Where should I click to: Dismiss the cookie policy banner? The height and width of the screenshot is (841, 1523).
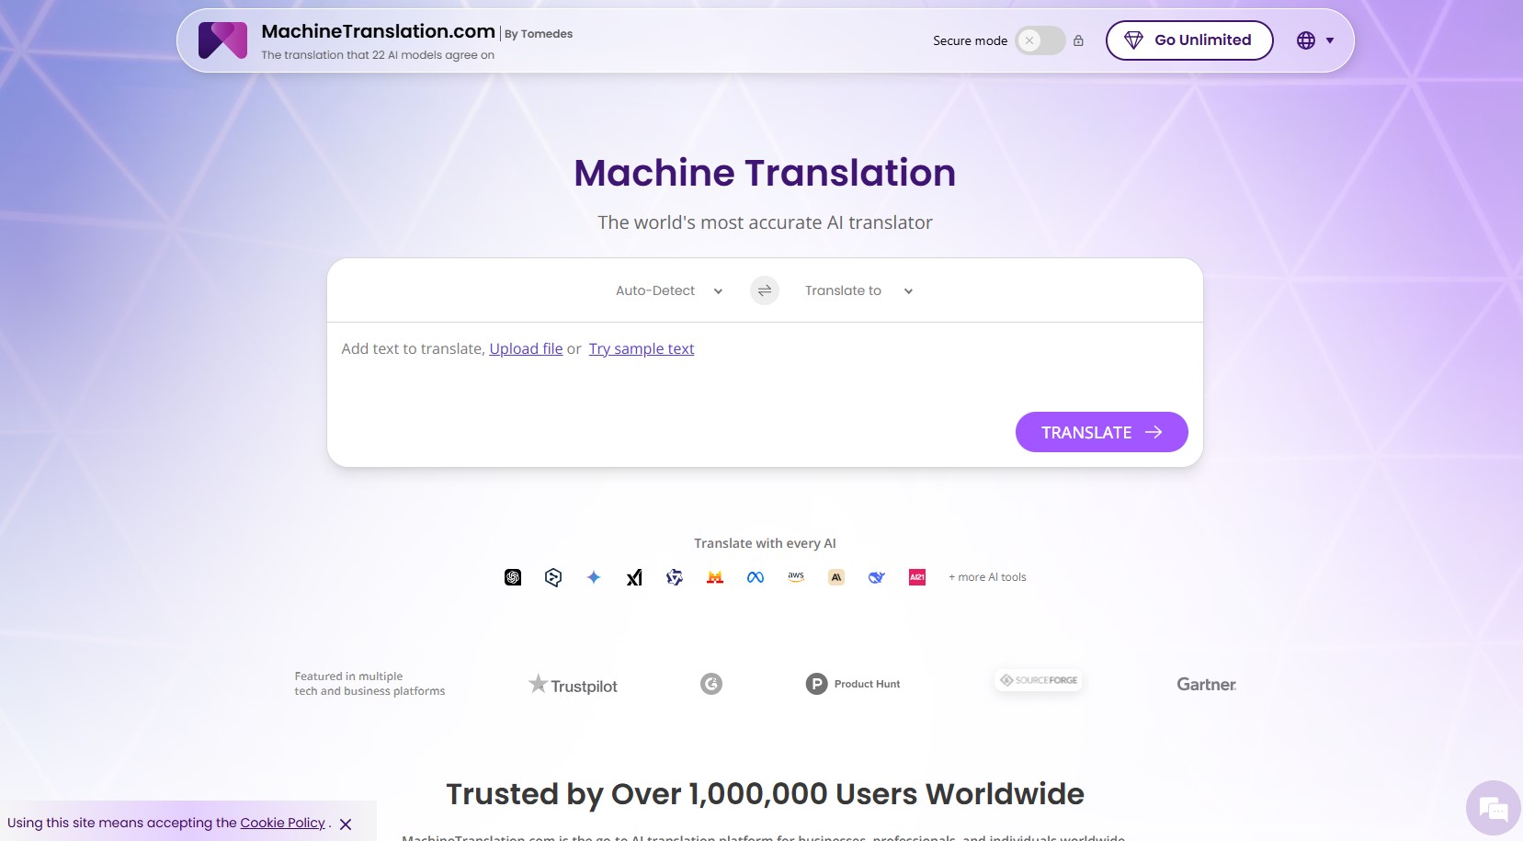(x=346, y=824)
